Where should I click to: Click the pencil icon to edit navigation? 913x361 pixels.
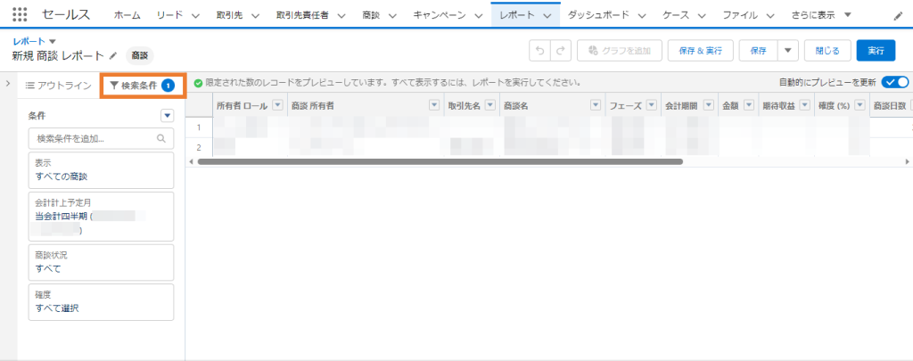coord(898,16)
